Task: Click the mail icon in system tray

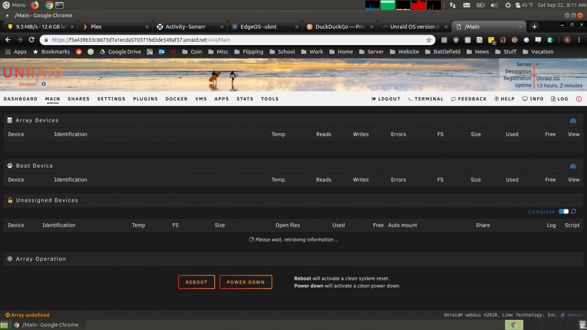Action: pos(467,5)
